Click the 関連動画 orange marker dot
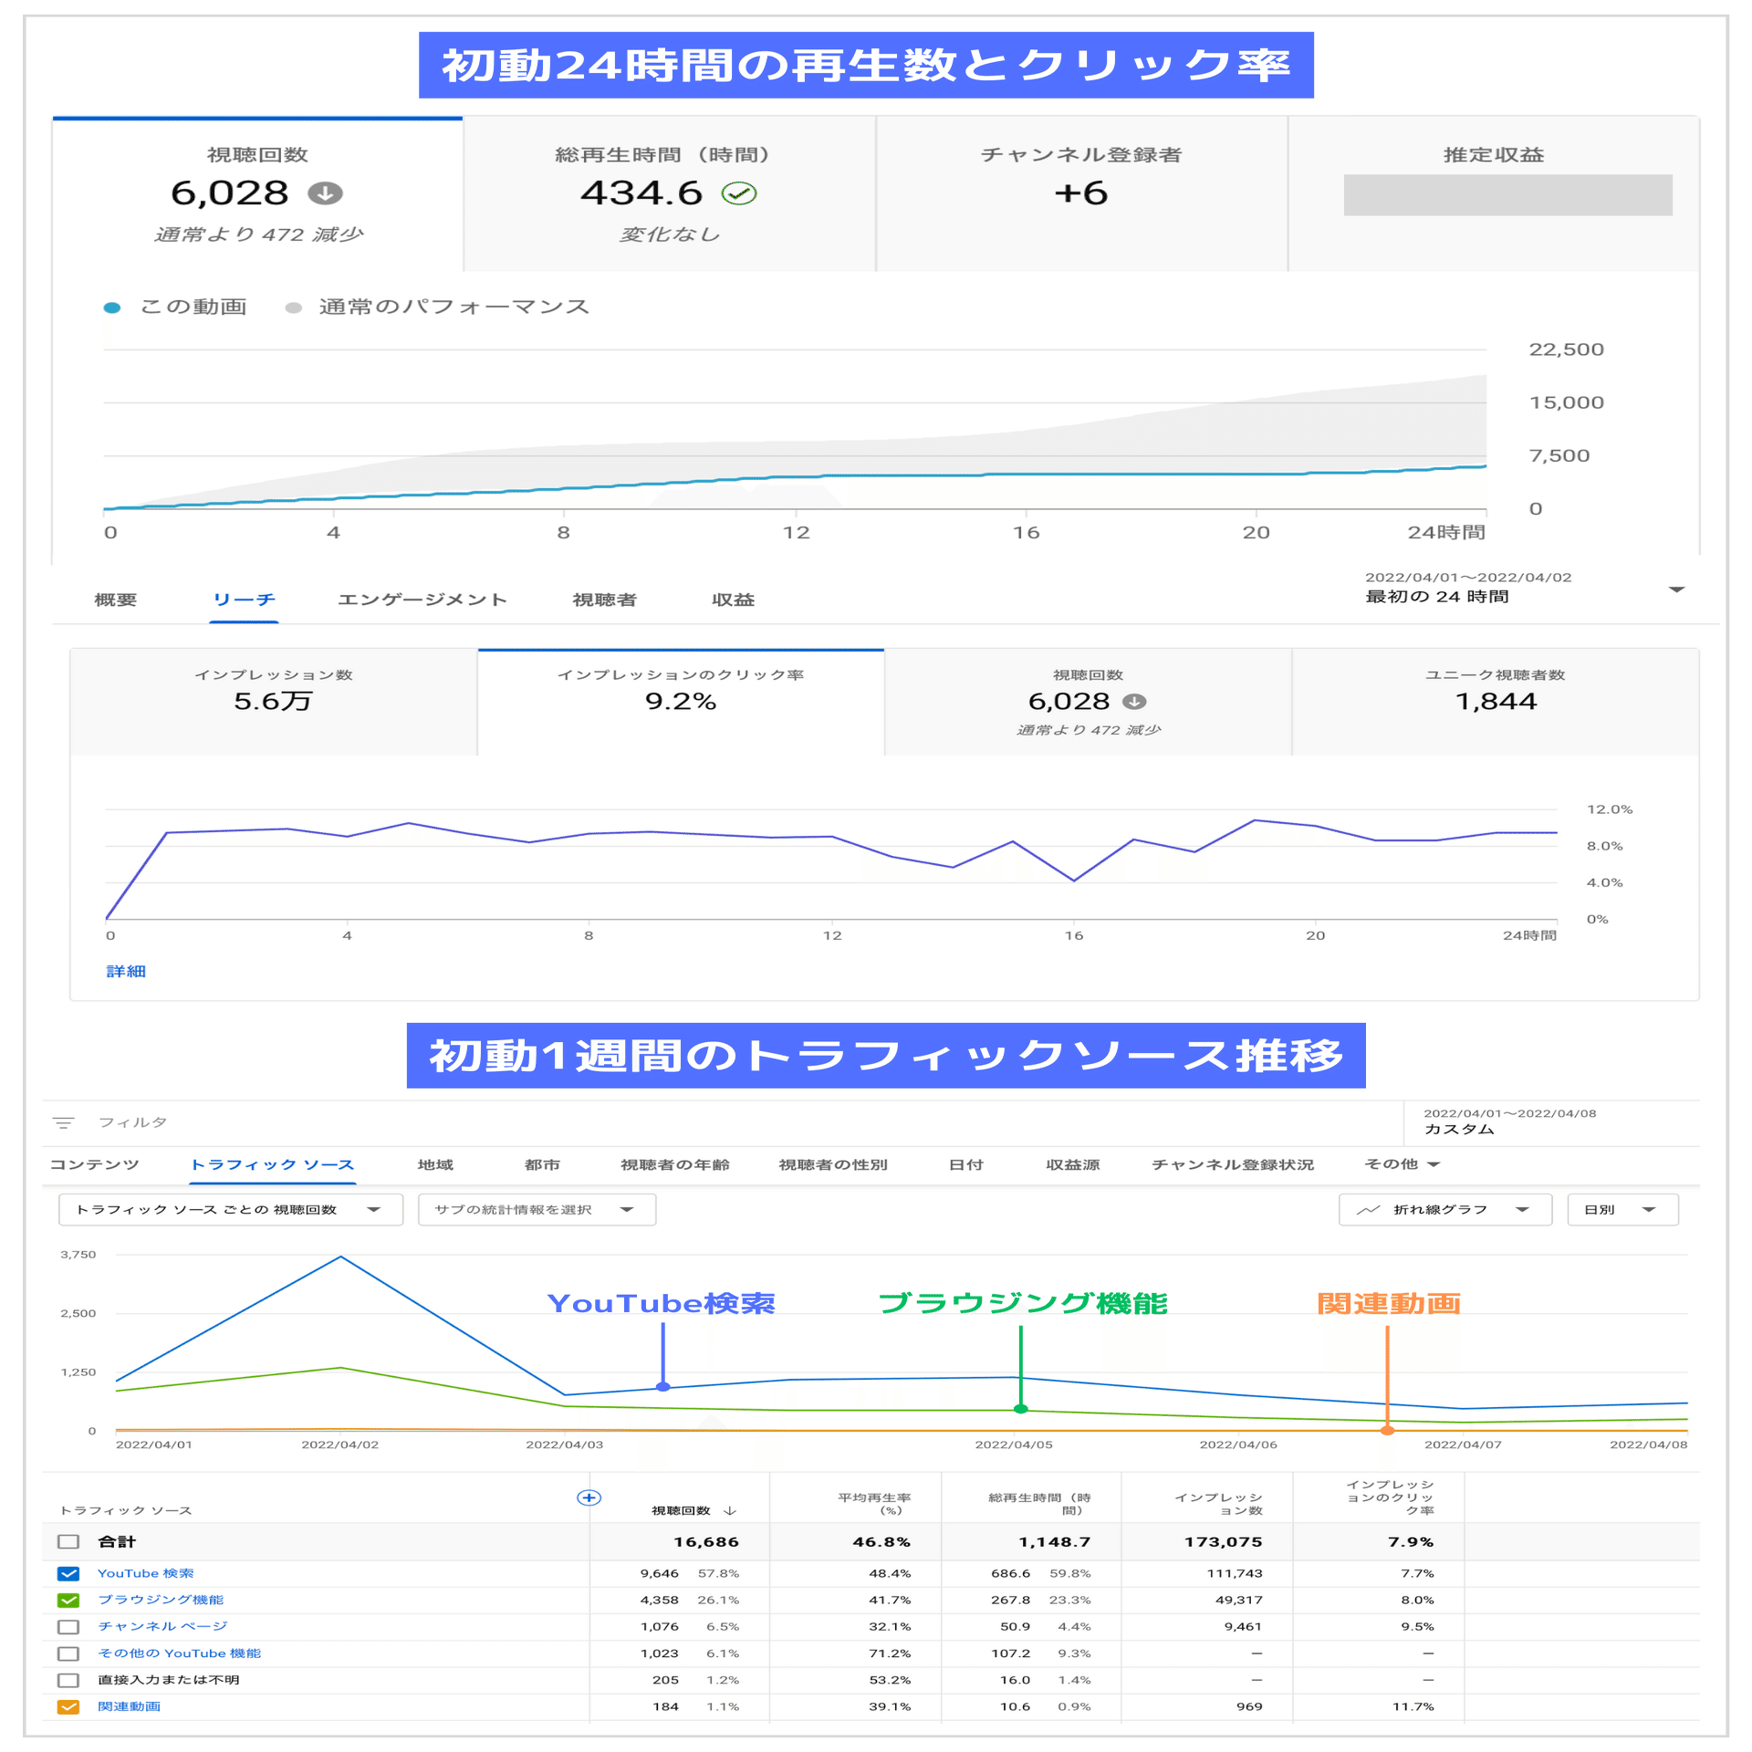 (x=1387, y=1431)
